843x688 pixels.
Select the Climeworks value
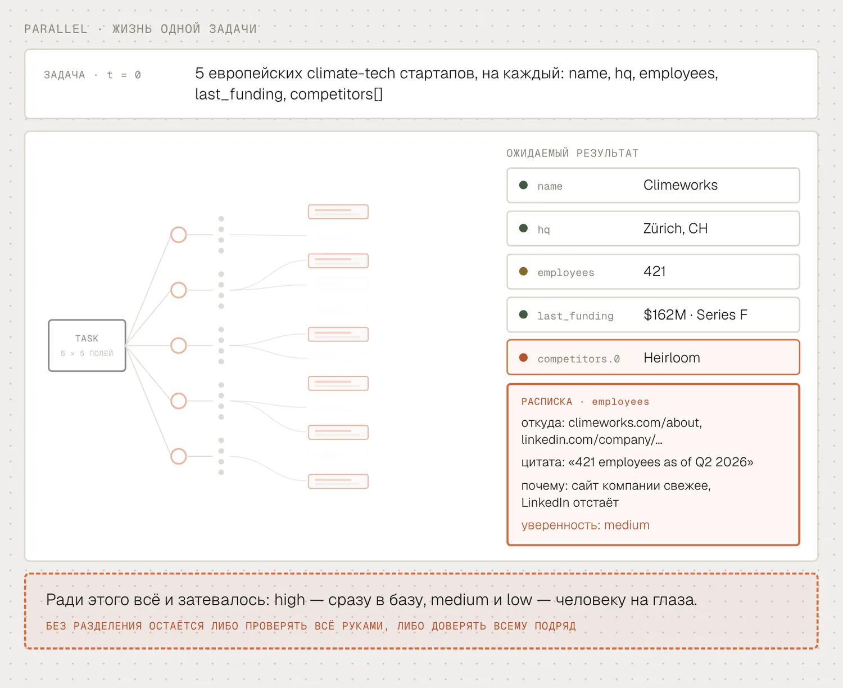[681, 185]
